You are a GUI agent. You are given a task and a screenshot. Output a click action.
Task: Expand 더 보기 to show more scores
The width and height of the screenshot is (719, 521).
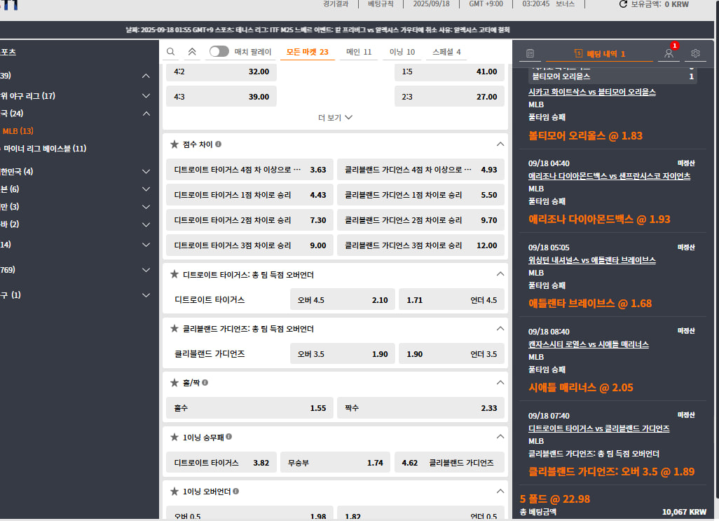335,118
